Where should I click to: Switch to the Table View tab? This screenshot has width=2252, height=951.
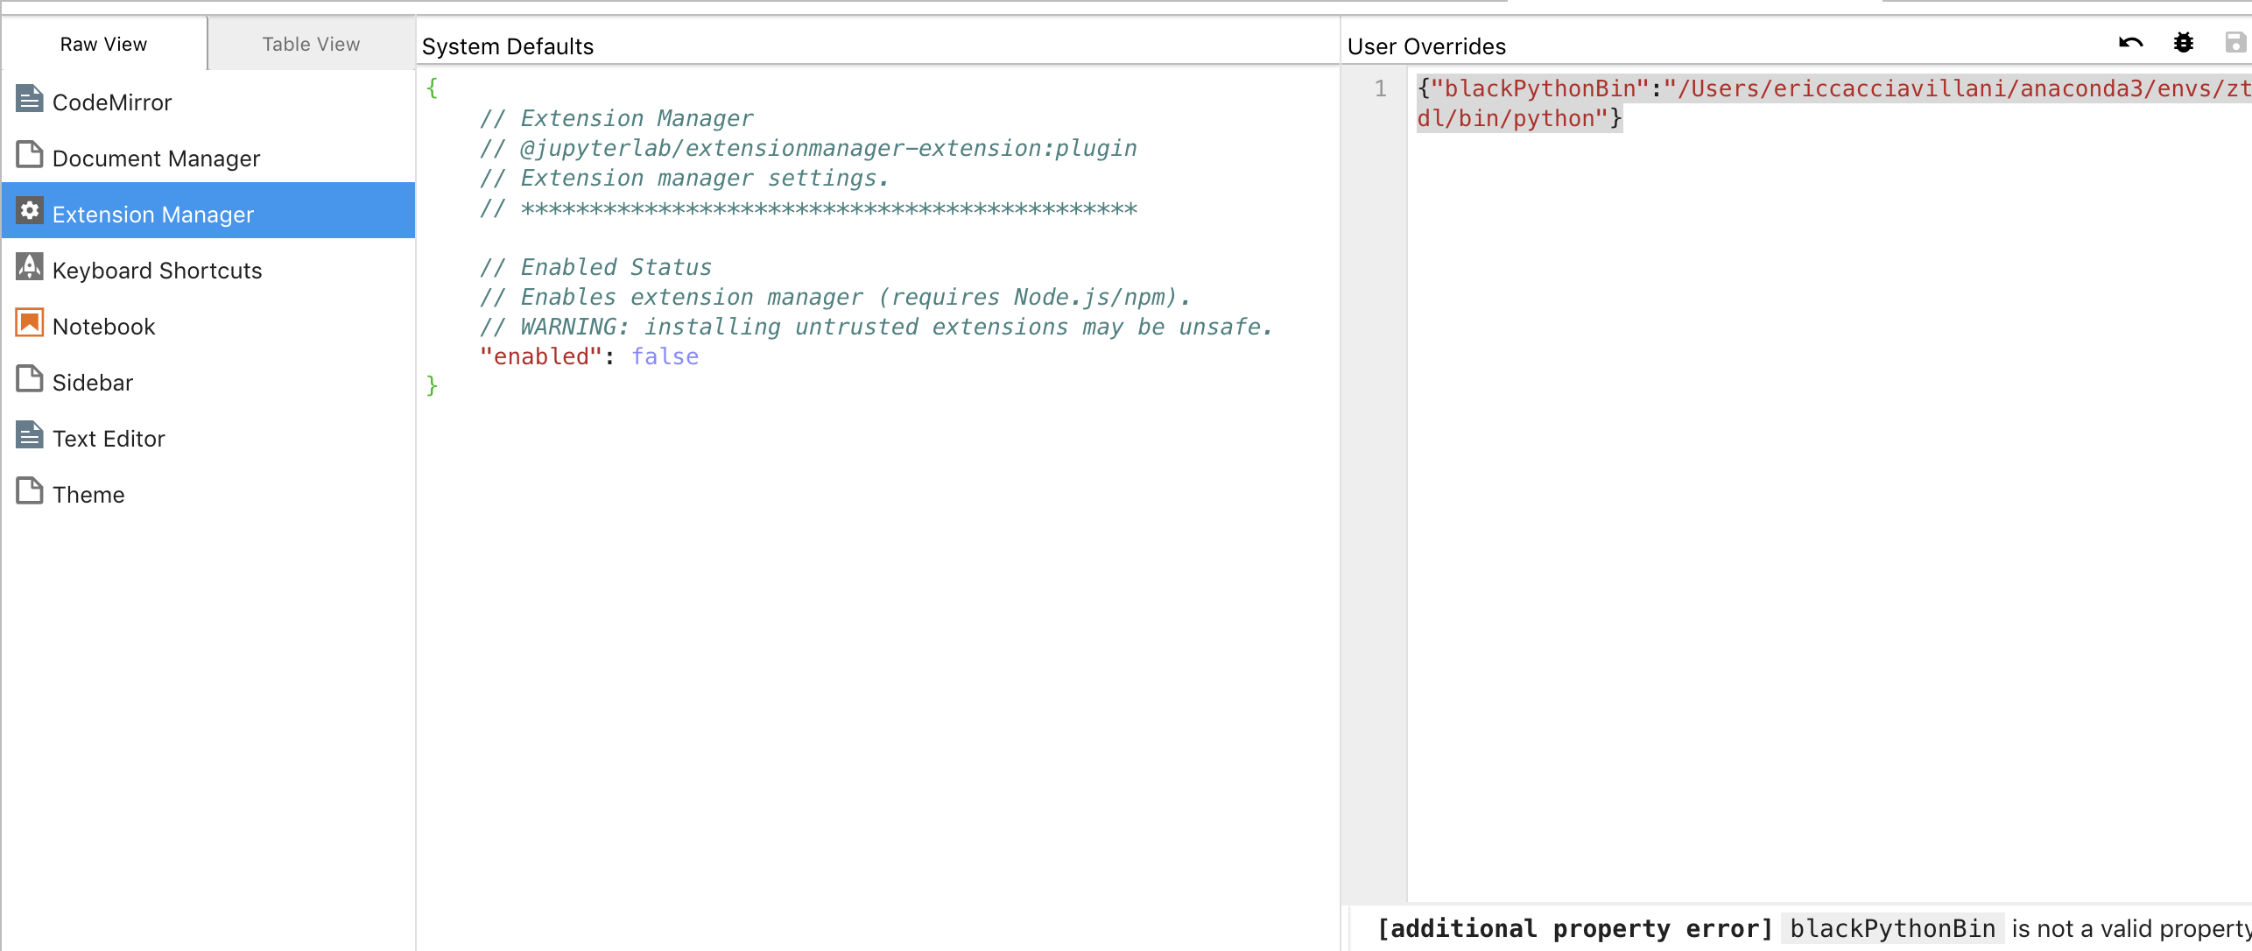tap(310, 43)
